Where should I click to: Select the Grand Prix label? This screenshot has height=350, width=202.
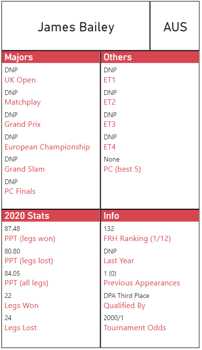(x=23, y=124)
